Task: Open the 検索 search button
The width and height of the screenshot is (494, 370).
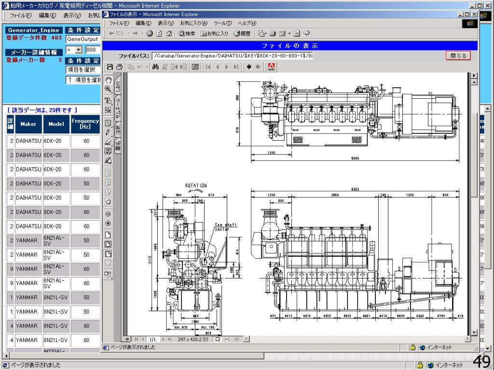Action: click(x=187, y=33)
